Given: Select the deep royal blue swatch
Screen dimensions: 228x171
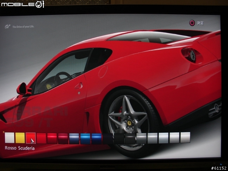Looking at the screenshot, I should click(x=97, y=139).
